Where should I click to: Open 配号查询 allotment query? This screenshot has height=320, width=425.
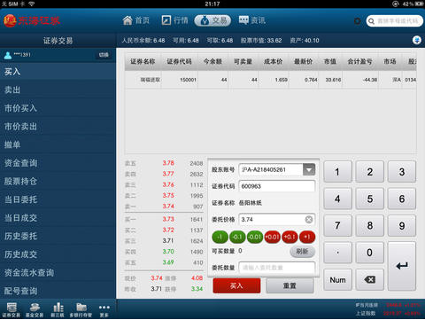58,291
